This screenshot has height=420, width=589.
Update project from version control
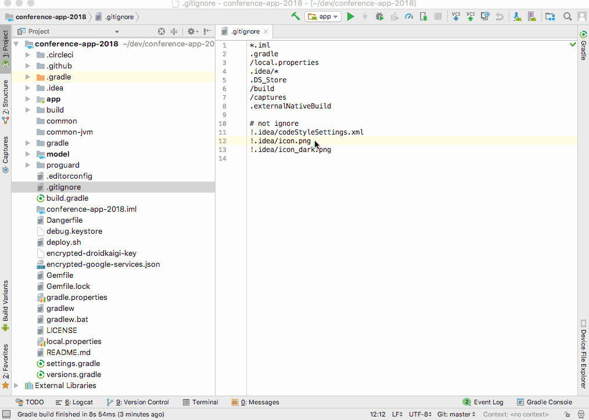456,17
